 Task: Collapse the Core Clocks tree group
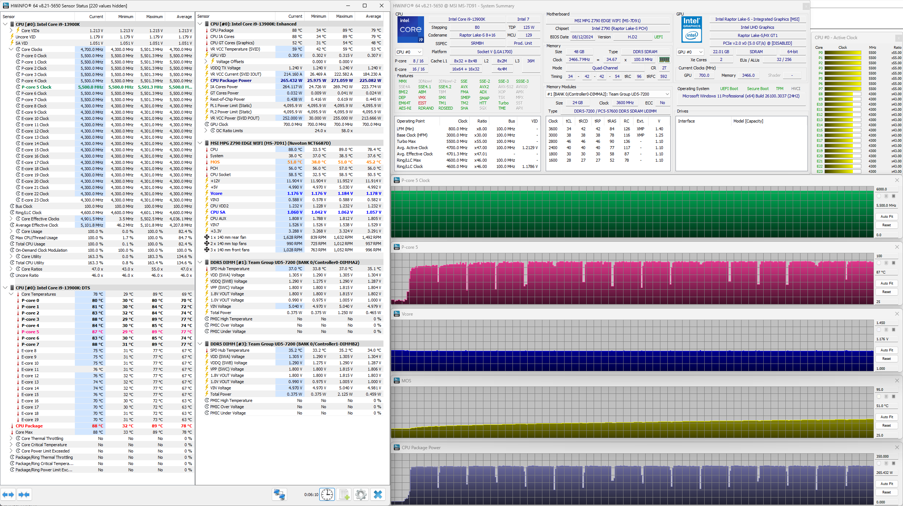(x=11, y=49)
